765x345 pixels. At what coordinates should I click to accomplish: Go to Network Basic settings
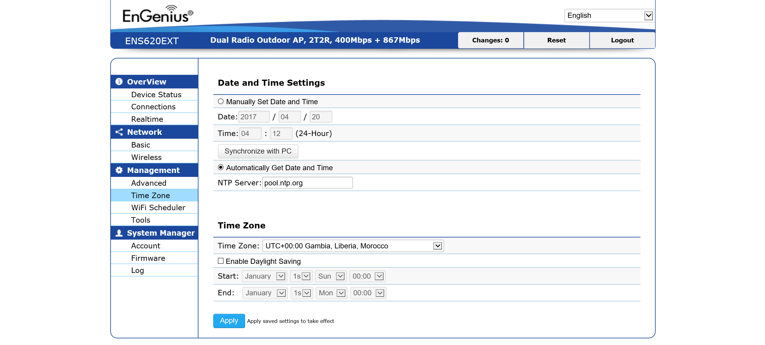(x=155, y=145)
